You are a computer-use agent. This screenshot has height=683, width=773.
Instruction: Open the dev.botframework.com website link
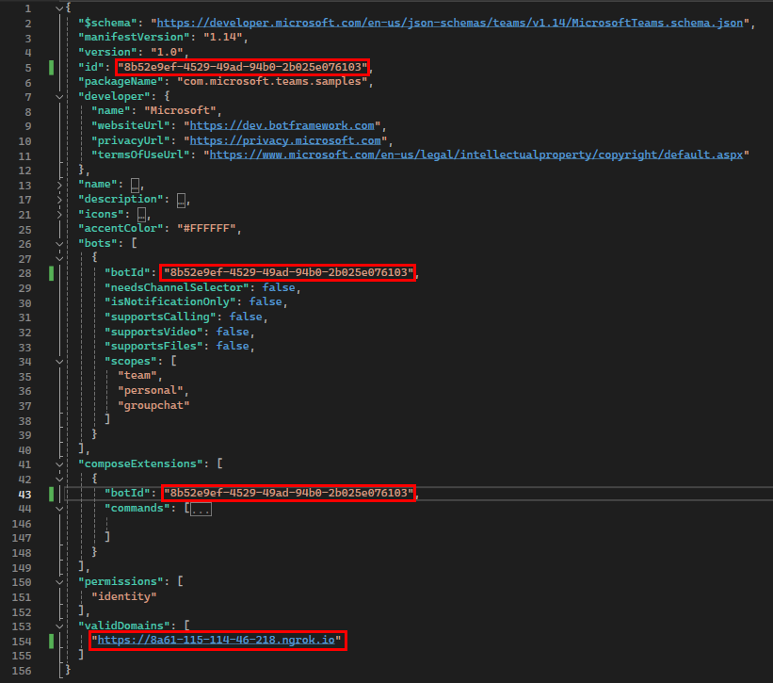coord(282,125)
